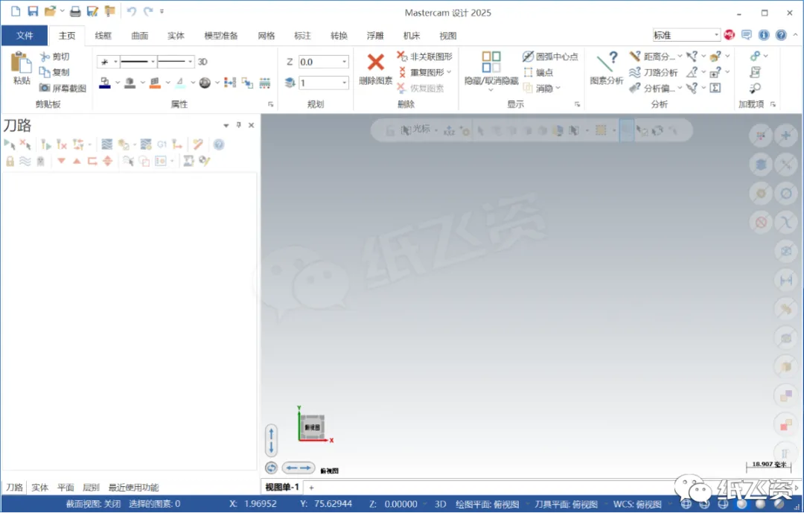Click select all operations icon in 刀路
Viewport: 804px width, 513px height.
(9, 144)
